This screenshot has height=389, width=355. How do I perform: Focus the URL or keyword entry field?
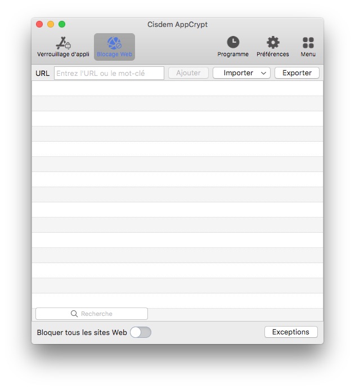109,73
